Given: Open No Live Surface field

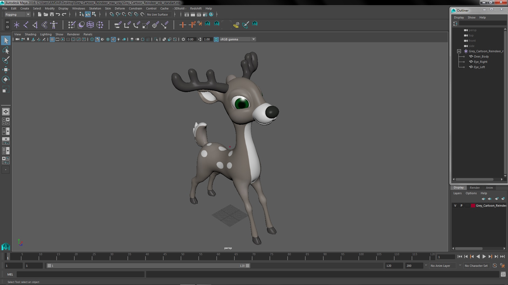Looking at the screenshot, I should click(x=158, y=15).
